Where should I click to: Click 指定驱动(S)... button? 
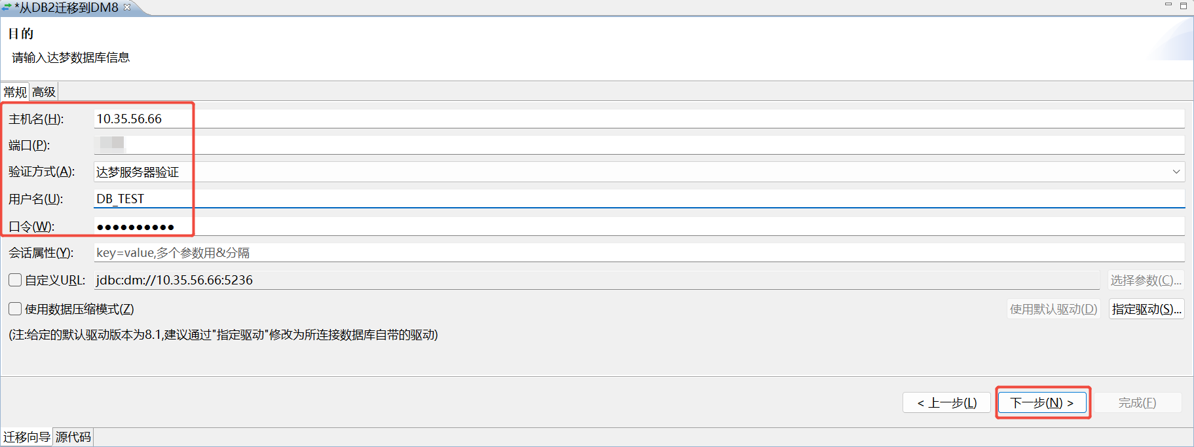coord(1146,309)
